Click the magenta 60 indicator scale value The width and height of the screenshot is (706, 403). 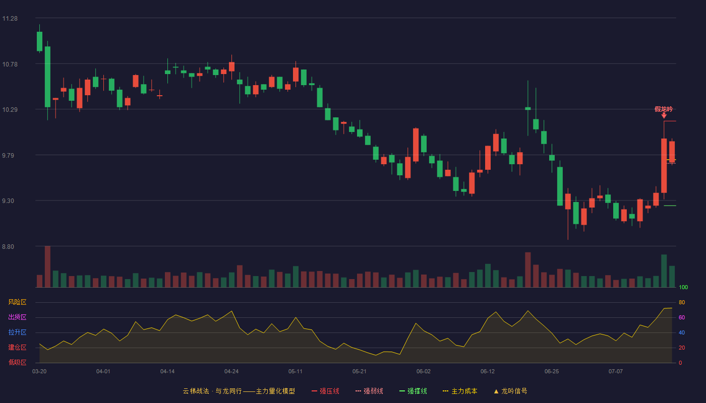[682, 317]
